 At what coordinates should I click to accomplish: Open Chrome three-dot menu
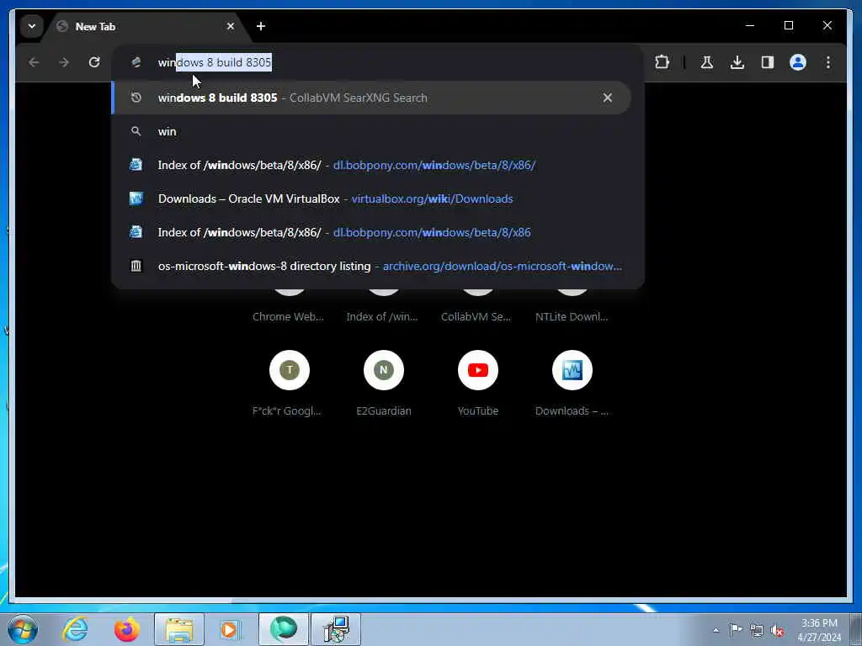828,62
